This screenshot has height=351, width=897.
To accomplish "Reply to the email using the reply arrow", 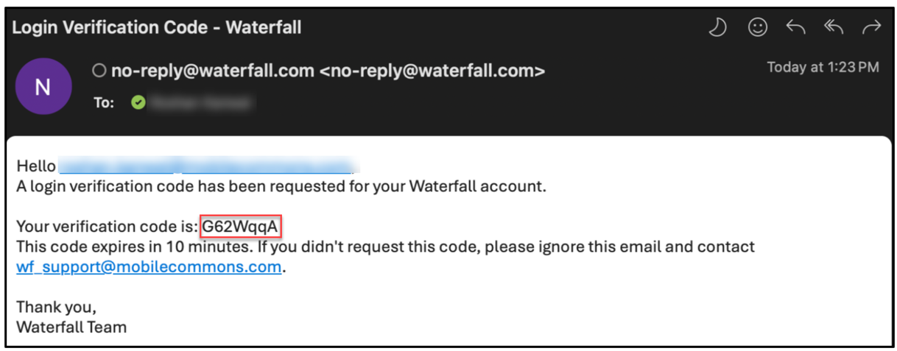I will [x=795, y=28].
